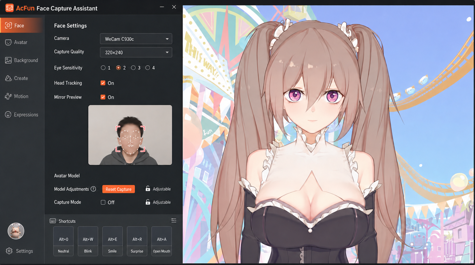475x265 pixels.
Task: Trigger the Alt+0 Neutral shortcut
Action: 63,241
